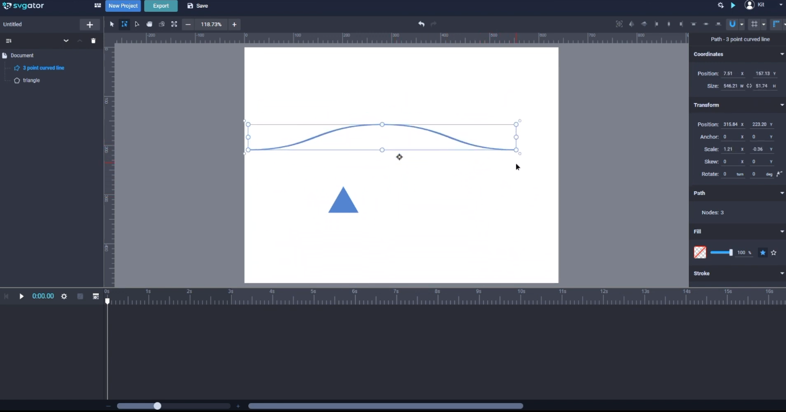Delete the selected element with trash icon
This screenshot has height=412, width=786.
[x=93, y=41]
